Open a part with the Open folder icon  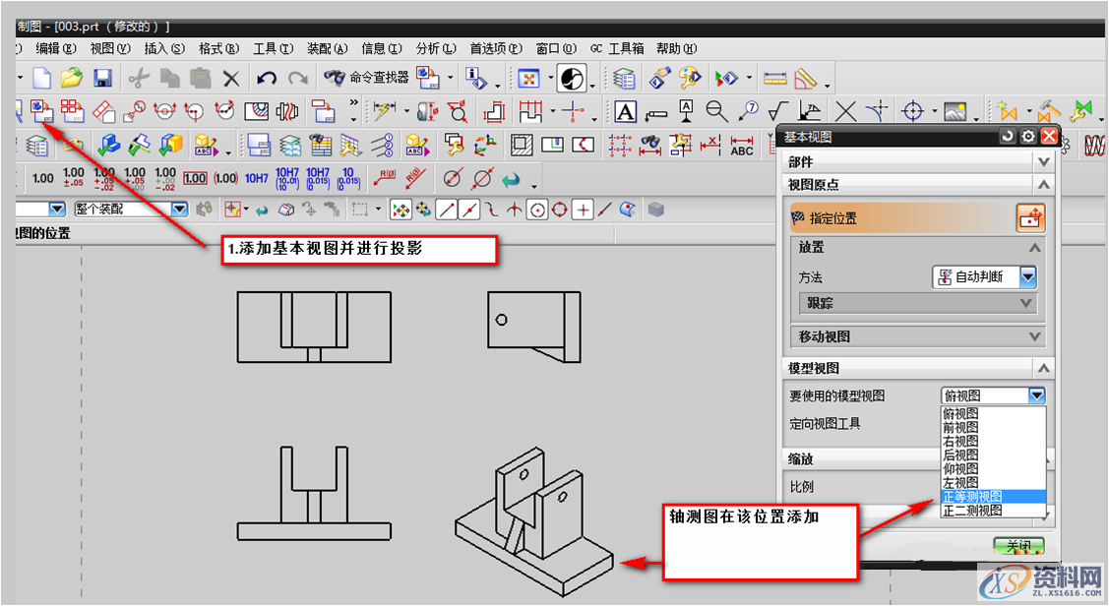(x=72, y=78)
